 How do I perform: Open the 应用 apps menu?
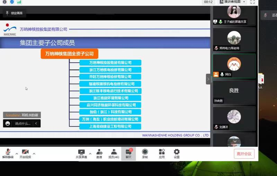(162, 154)
